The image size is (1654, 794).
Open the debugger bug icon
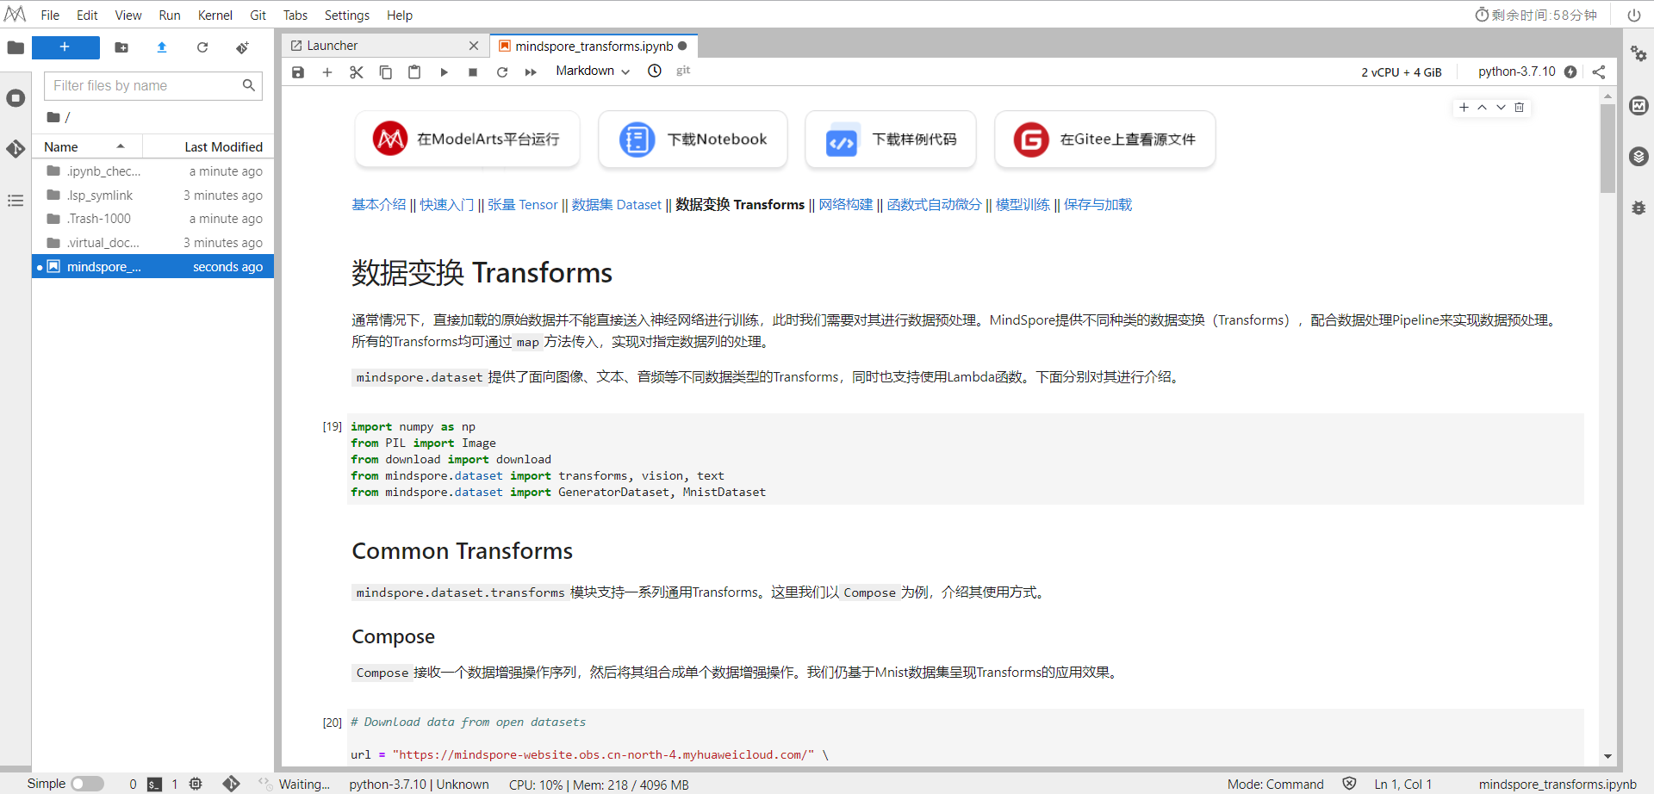pos(1638,208)
